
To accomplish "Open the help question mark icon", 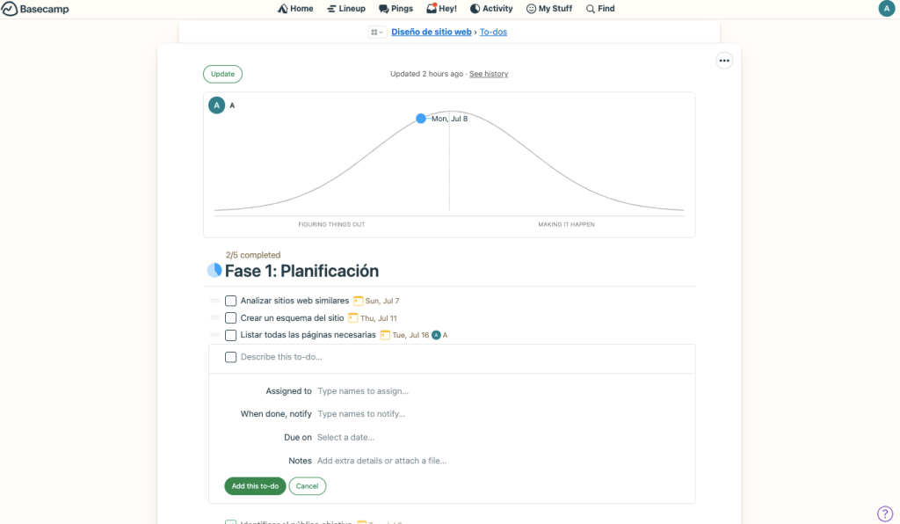I will 885,513.
